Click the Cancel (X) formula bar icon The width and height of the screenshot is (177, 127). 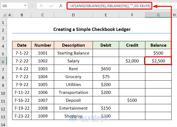coord(41,6)
